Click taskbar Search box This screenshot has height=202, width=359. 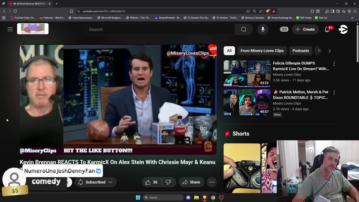[x=163, y=198]
